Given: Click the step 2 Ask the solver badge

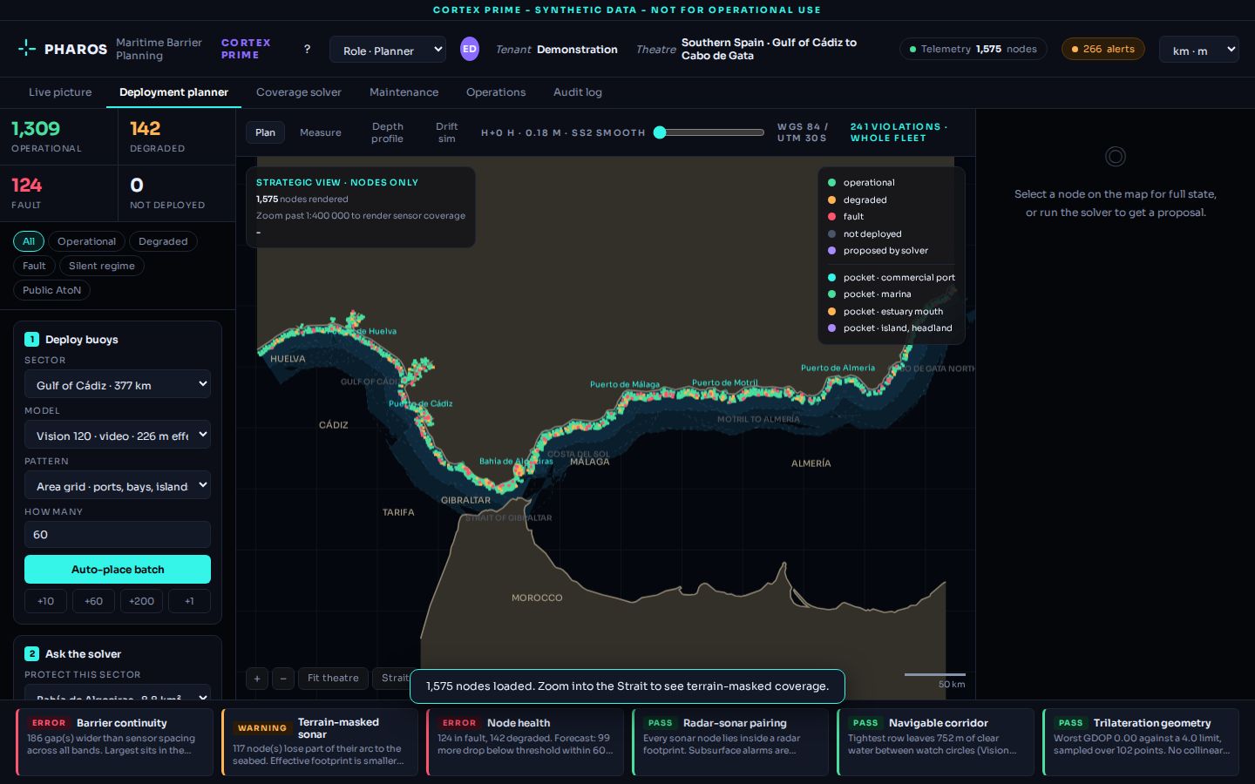Looking at the screenshot, I should tap(32, 653).
